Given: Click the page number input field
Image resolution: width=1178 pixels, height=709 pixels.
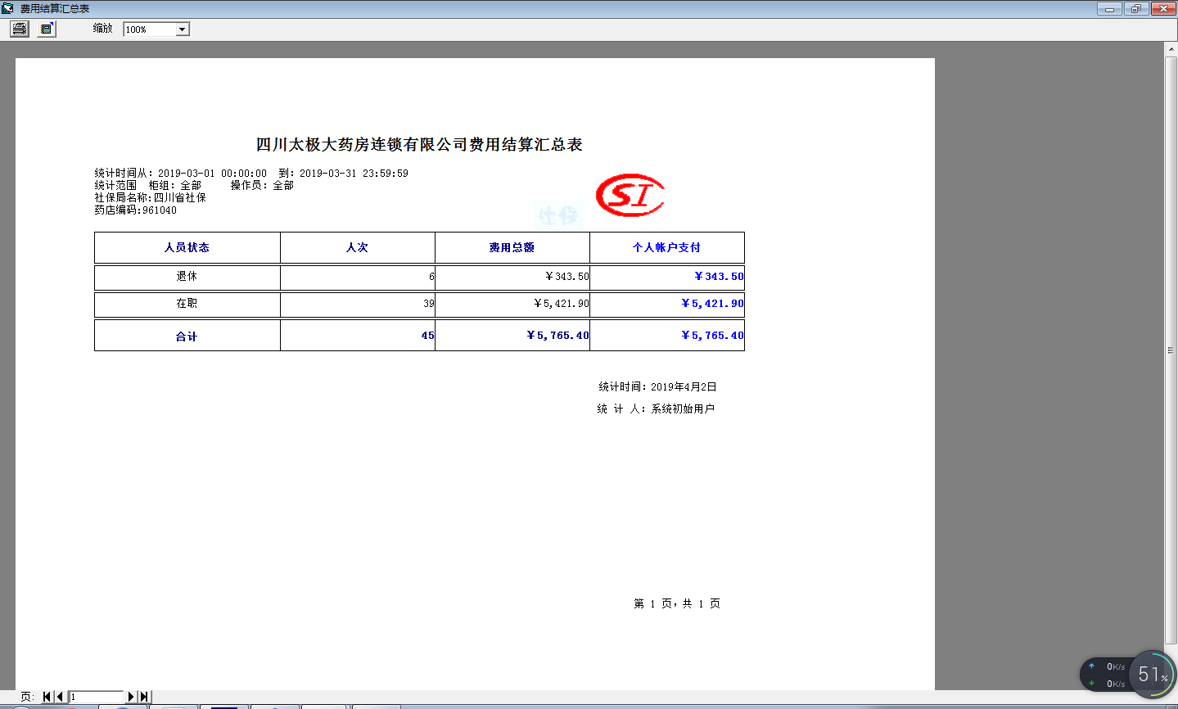Looking at the screenshot, I should click(96, 697).
